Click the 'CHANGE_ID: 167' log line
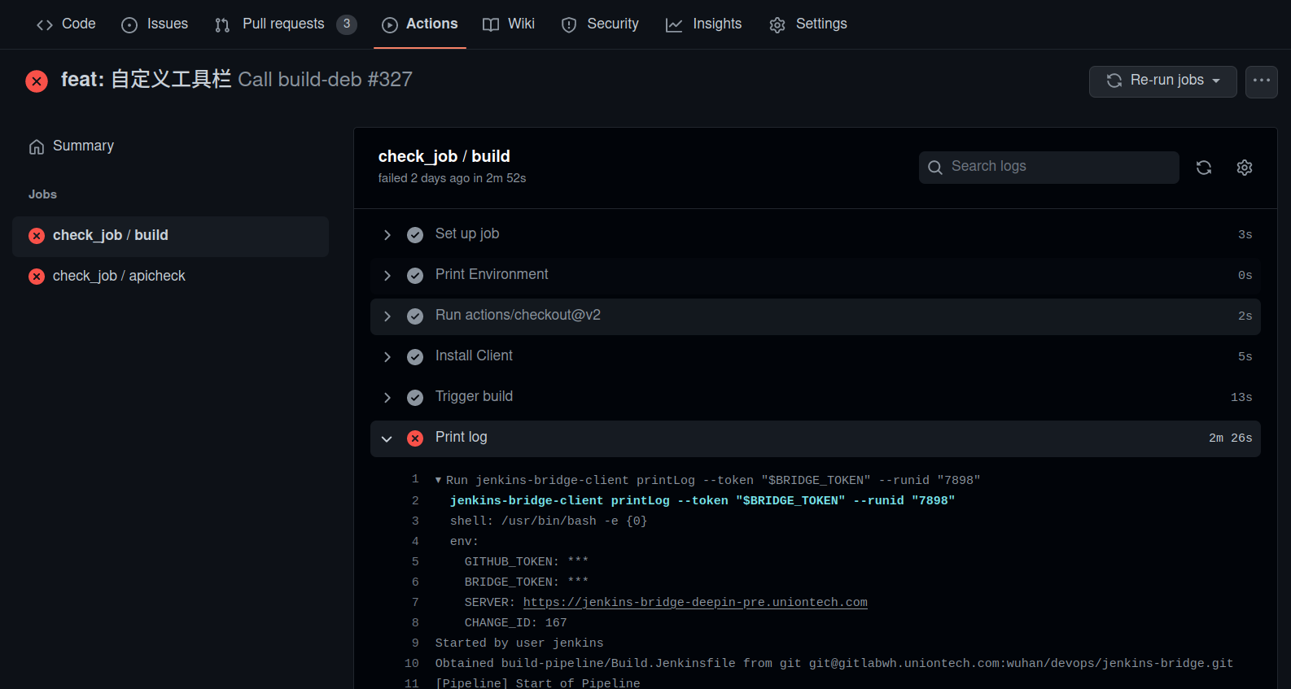 pos(515,622)
